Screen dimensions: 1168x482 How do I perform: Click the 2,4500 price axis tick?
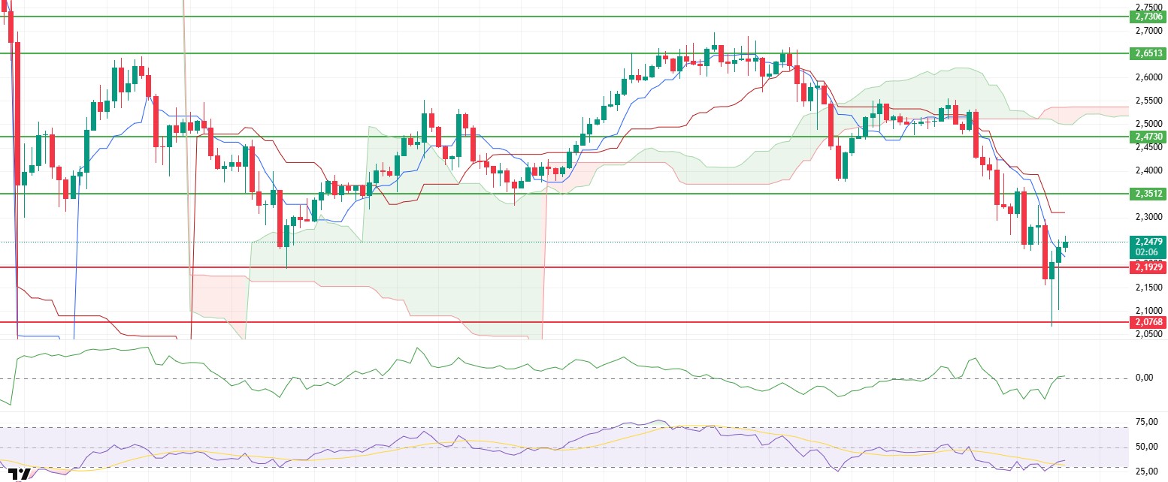point(1147,147)
